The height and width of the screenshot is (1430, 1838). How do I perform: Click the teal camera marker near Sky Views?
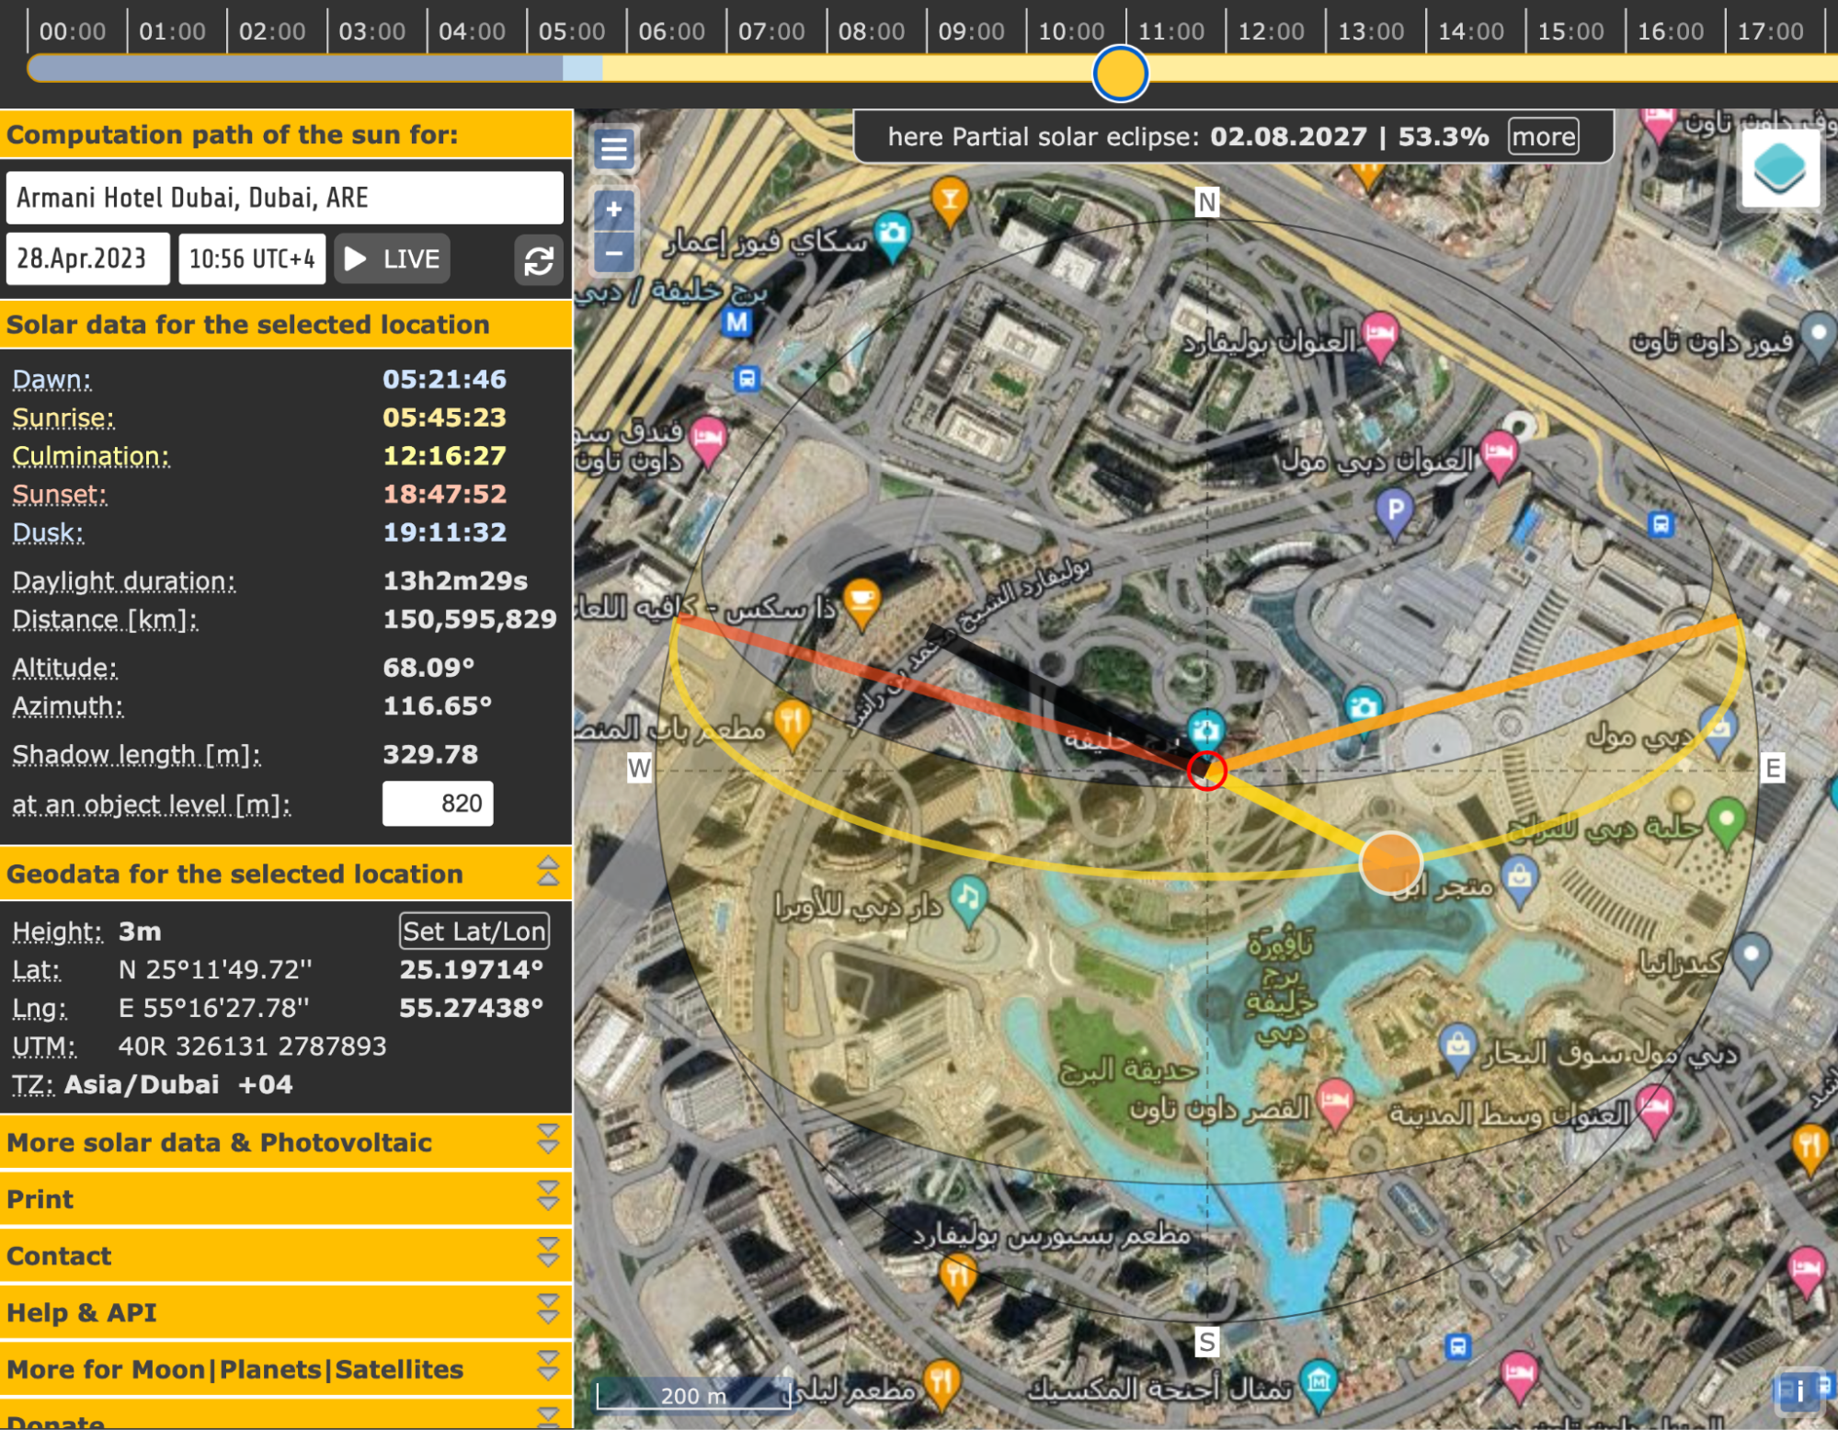(892, 235)
